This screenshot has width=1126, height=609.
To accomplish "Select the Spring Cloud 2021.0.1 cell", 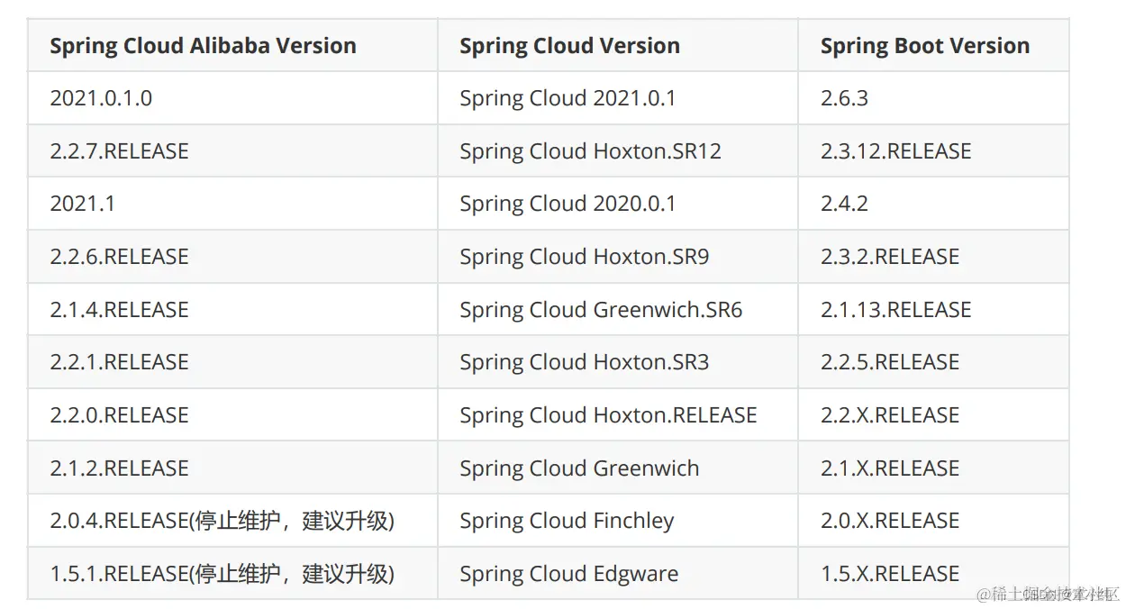I will [x=618, y=98].
